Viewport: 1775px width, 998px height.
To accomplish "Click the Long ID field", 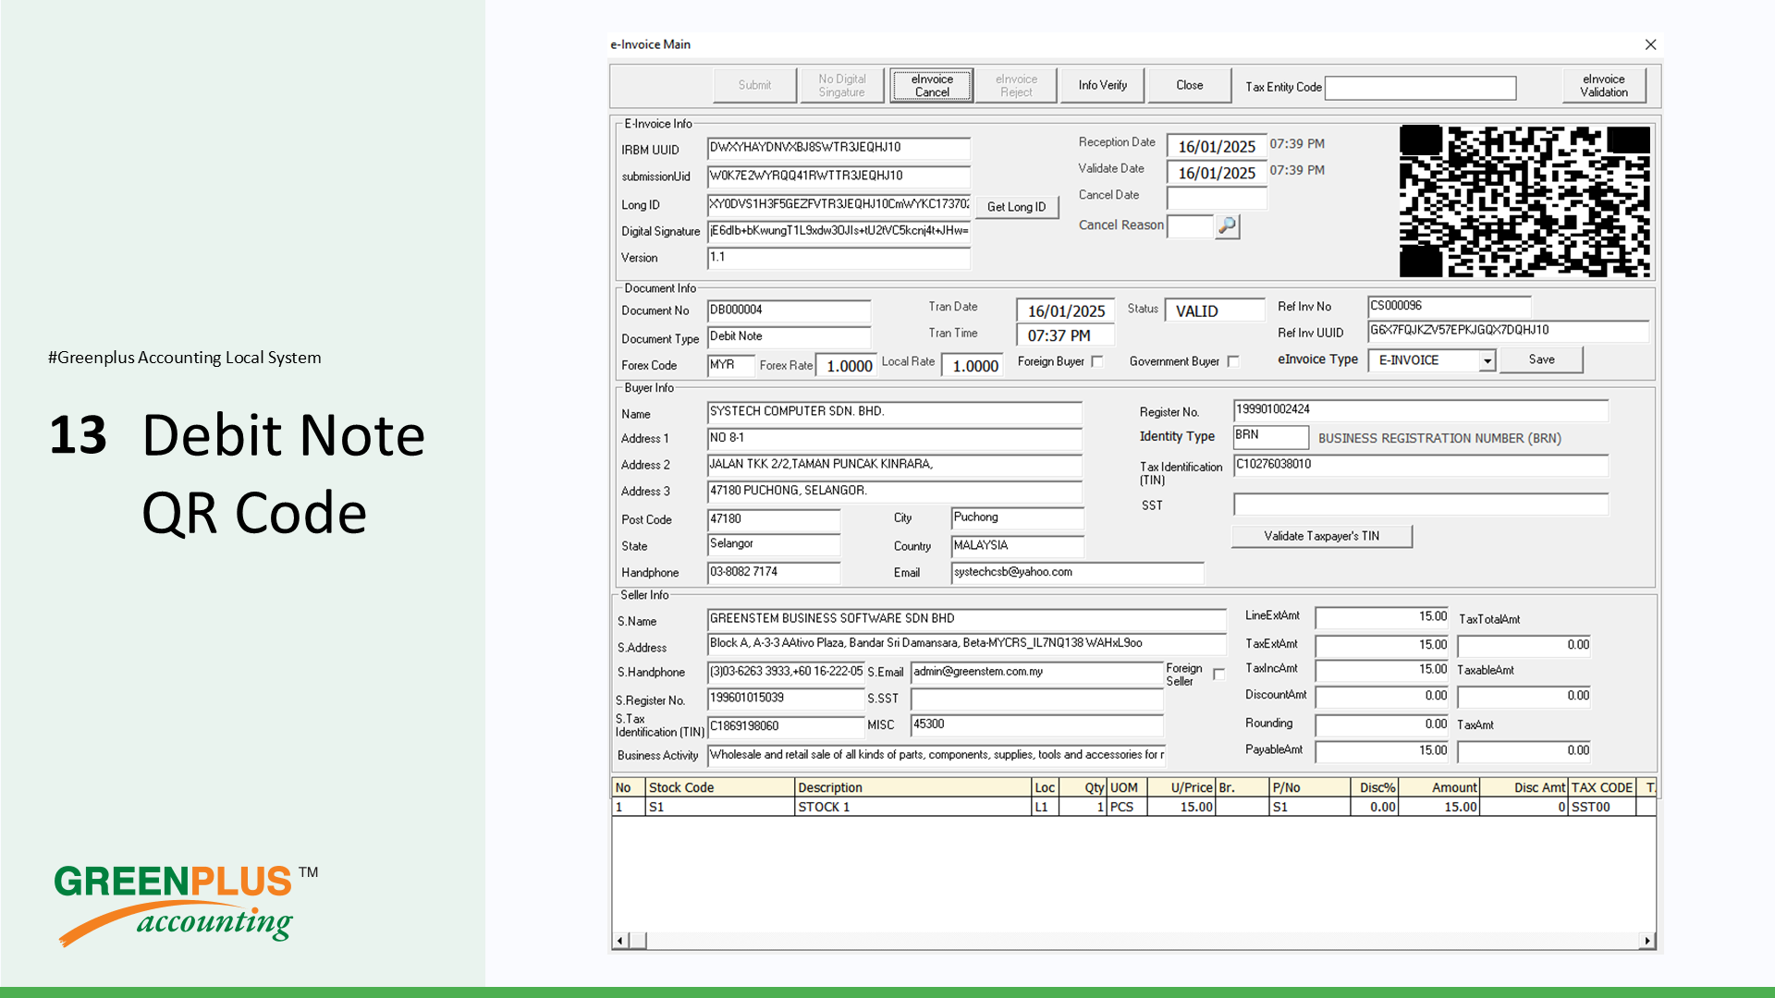I will click(x=839, y=205).
